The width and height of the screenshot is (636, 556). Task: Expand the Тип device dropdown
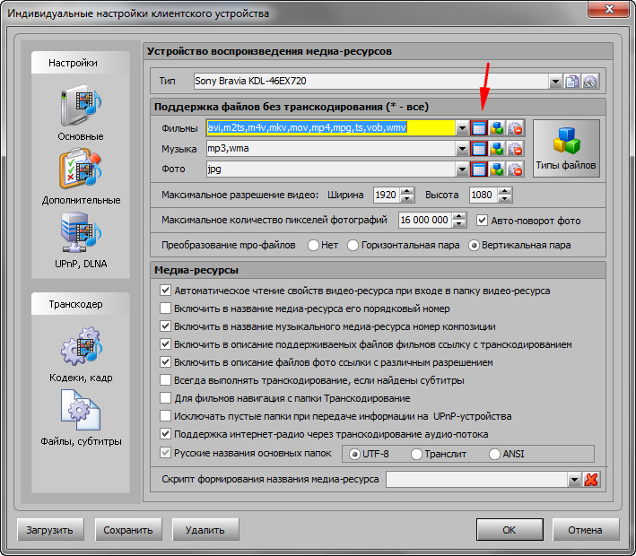coord(556,82)
